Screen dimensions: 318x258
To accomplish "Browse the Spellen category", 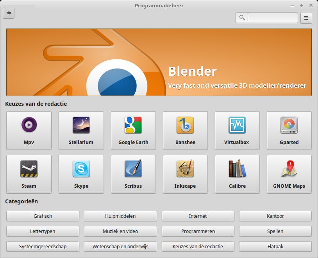I will point(275,231).
